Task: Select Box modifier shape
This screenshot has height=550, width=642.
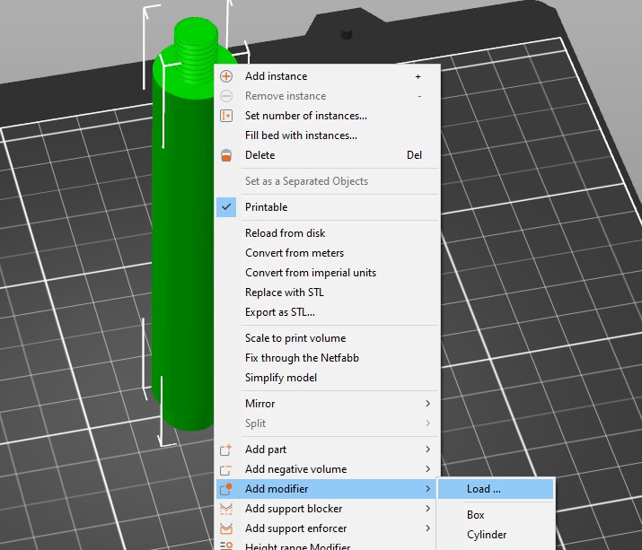Action: 475,515
